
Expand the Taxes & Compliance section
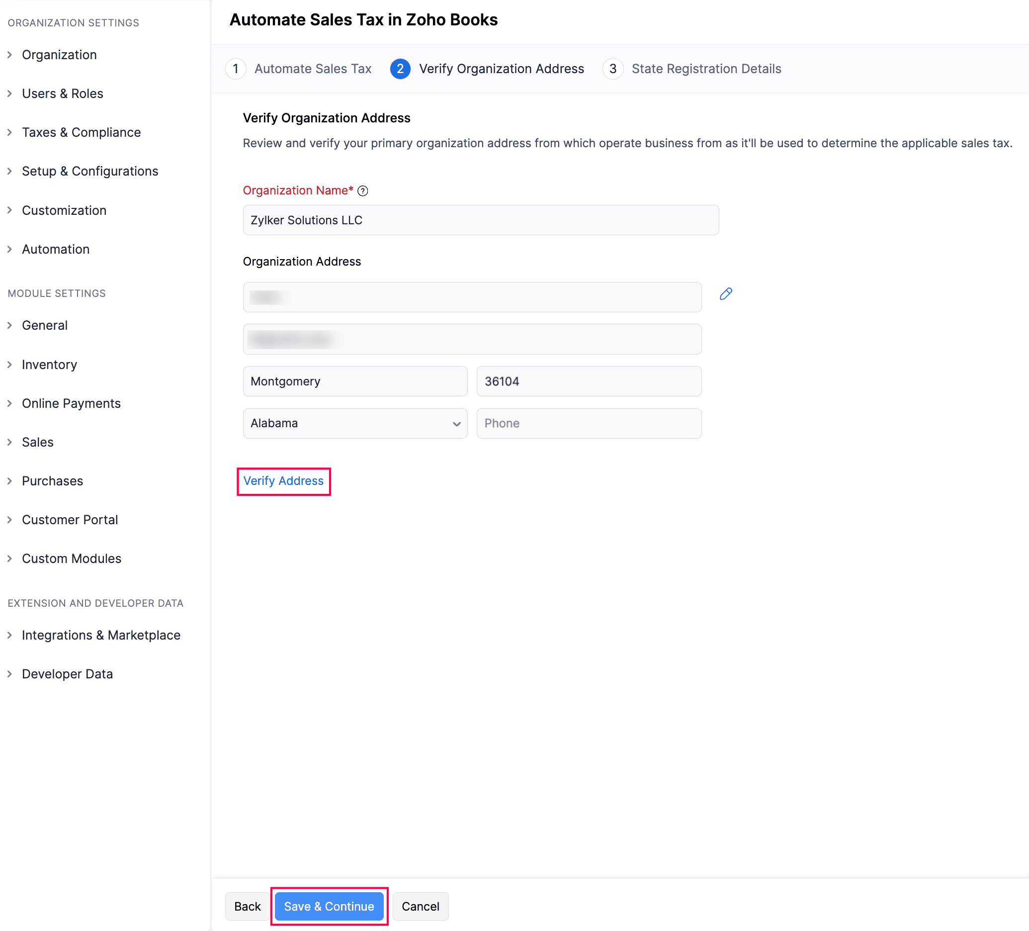click(x=81, y=132)
